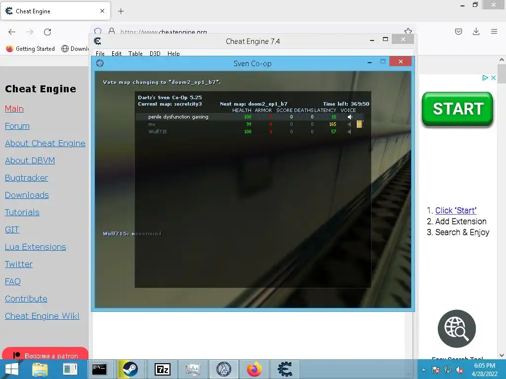Image resolution: width=506 pixels, height=379 pixels.
Task: Open Cheat Engine Wiki link
Action: tap(42, 316)
